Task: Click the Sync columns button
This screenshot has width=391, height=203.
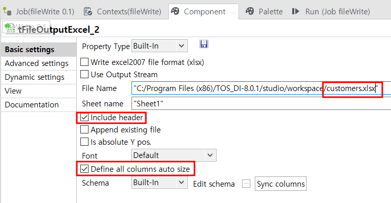Action: [280, 184]
